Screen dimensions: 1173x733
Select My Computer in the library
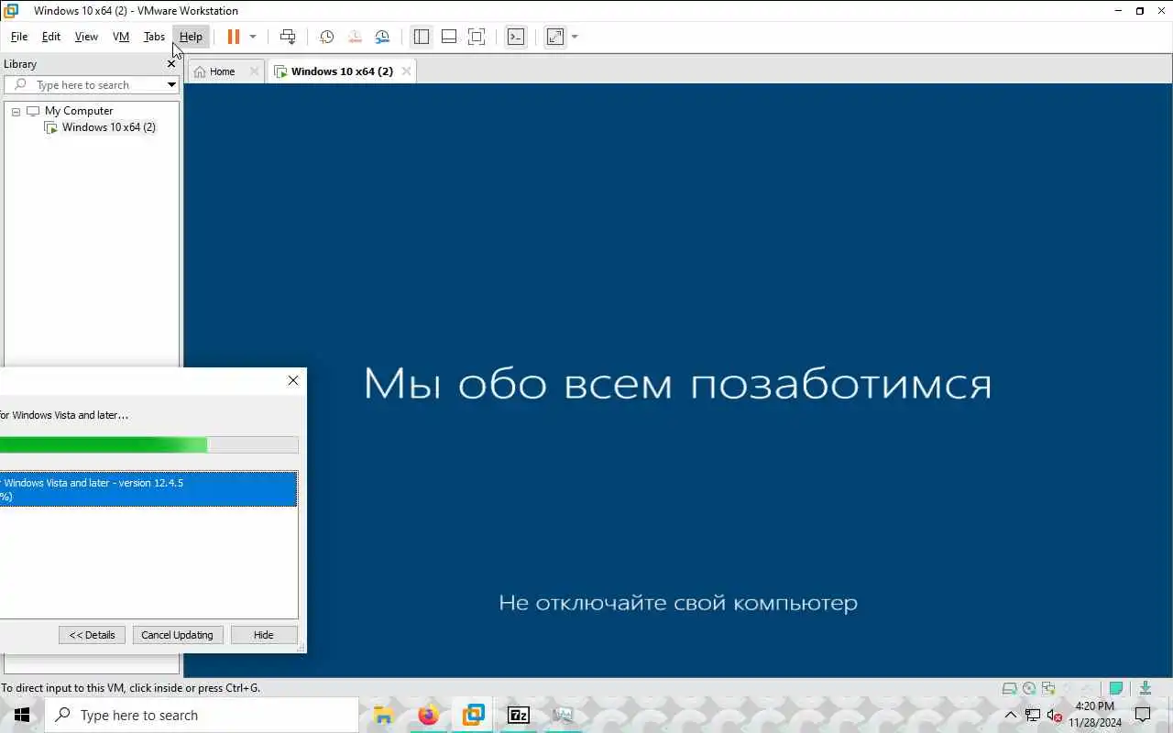coord(78,111)
